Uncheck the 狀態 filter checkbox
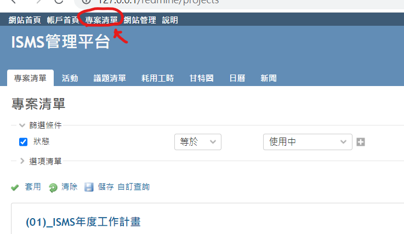Viewport: 404px width, 234px height. click(x=23, y=142)
